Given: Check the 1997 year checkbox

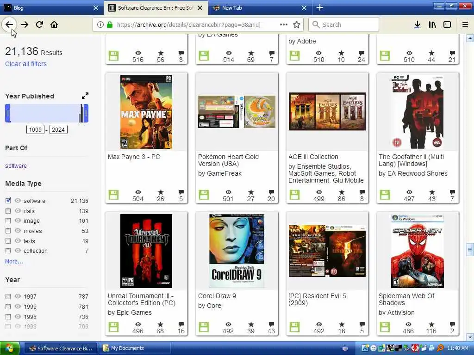Looking at the screenshot, I should [8, 296].
